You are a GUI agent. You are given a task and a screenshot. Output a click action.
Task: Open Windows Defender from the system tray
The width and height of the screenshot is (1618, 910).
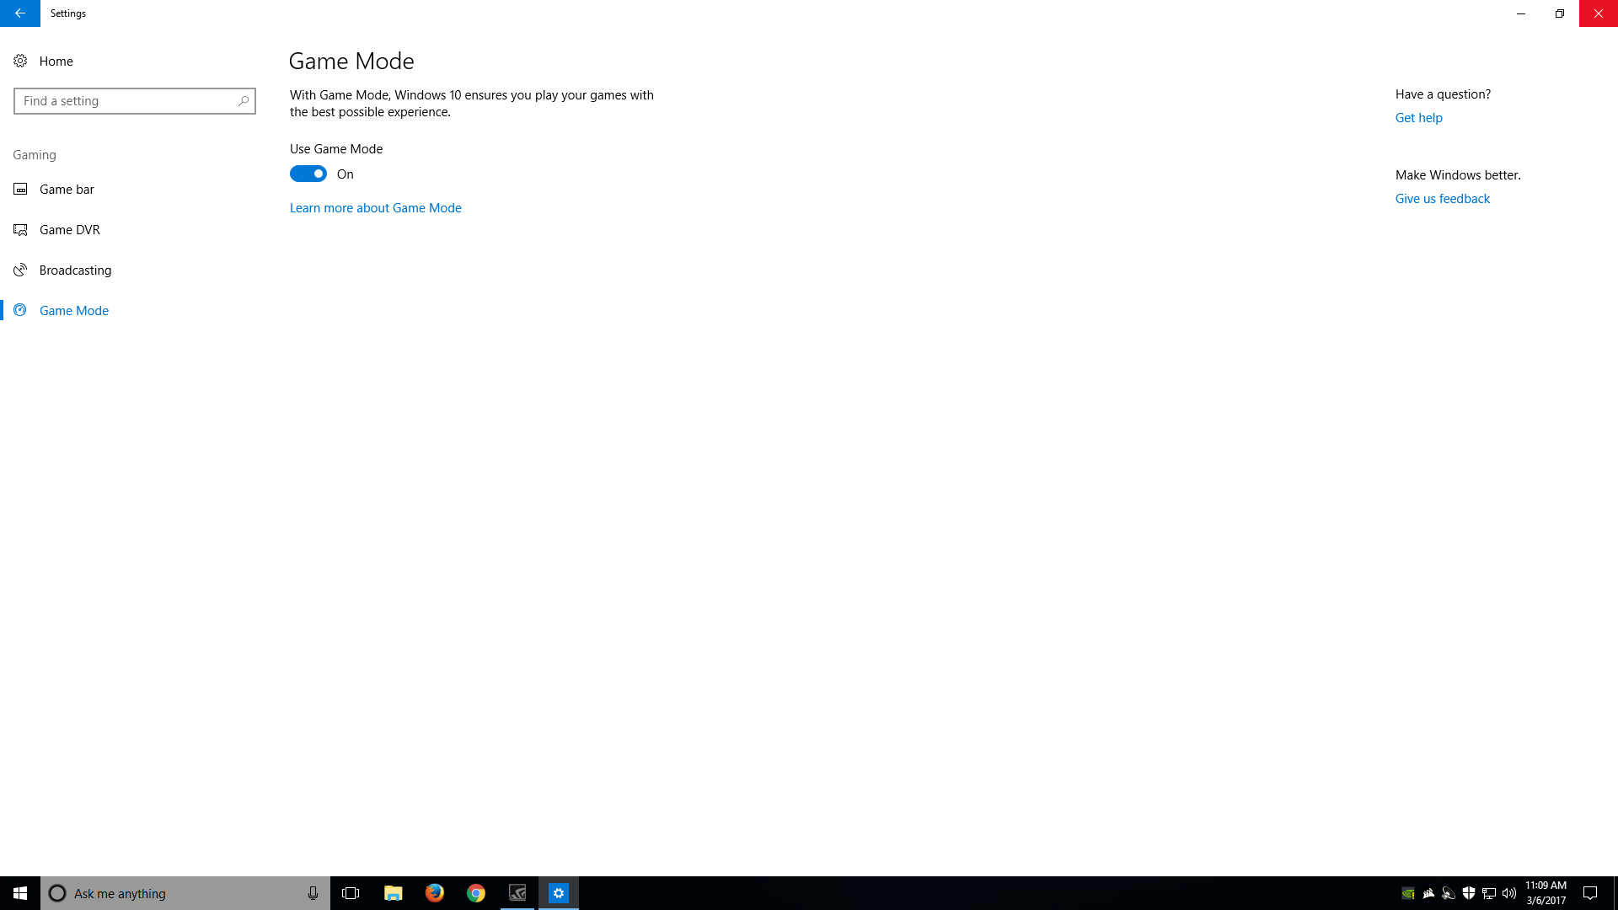tap(1468, 893)
